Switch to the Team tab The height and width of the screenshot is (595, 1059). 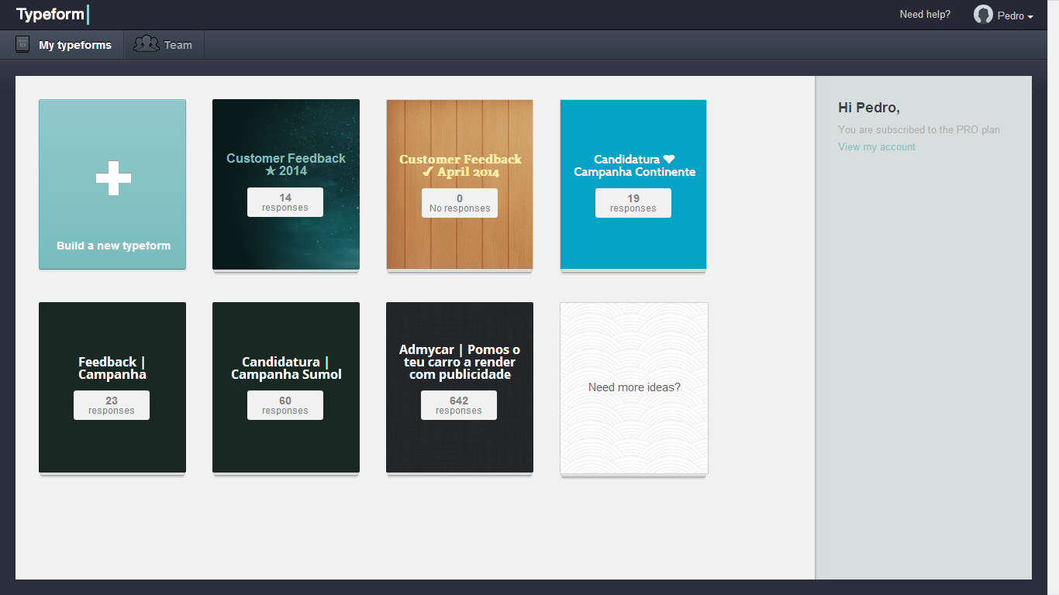click(x=164, y=45)
